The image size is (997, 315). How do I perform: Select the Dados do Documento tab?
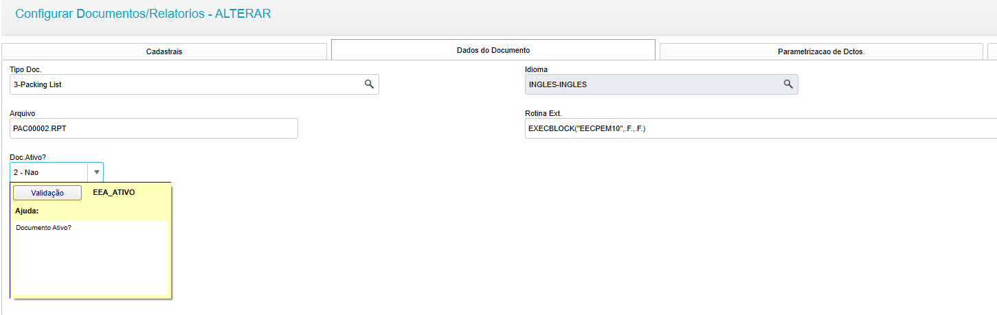click(493, 50)
